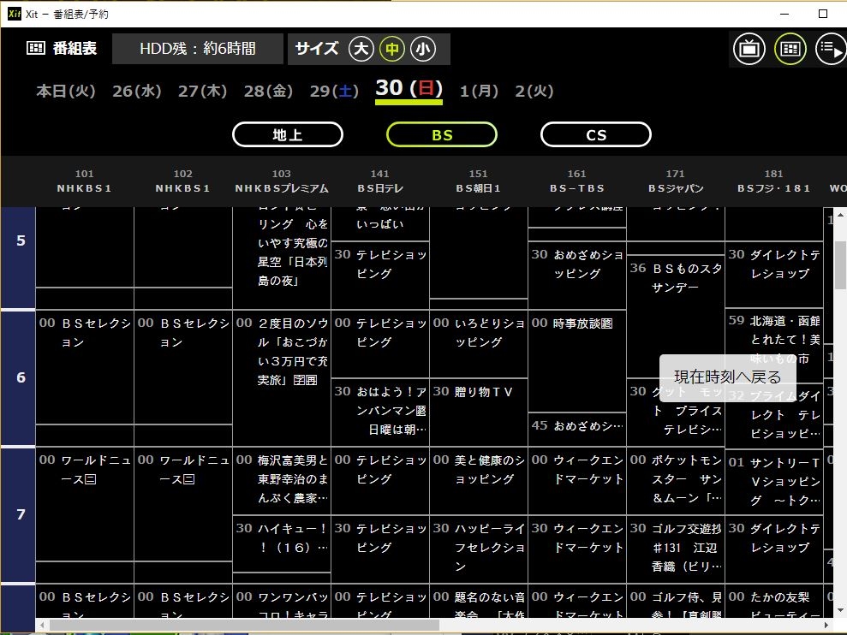Click the horizontal scrollbar at bottom
Screen dimensions: 847x635
[x=244, y=626]
